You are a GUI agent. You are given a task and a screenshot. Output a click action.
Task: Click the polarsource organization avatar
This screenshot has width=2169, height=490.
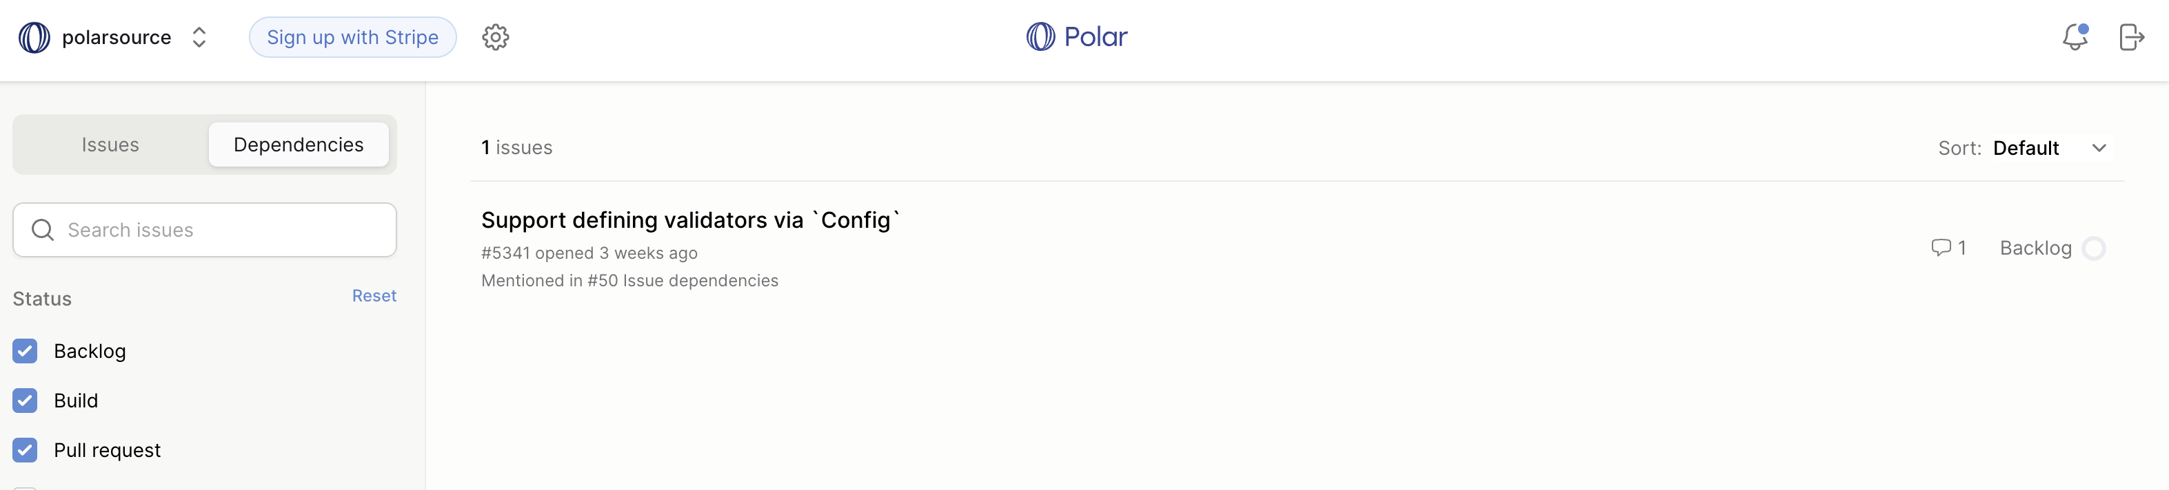[x=34, y=37]
